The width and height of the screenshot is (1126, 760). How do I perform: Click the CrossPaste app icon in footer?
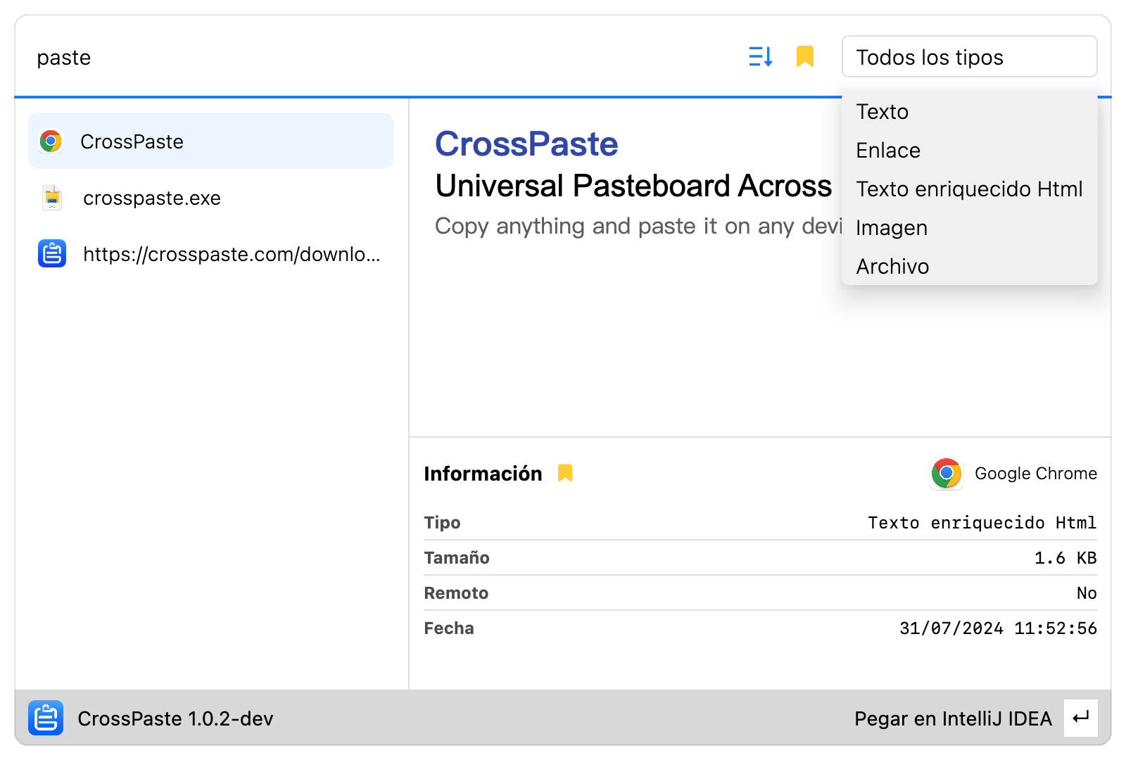coord(46,718)
